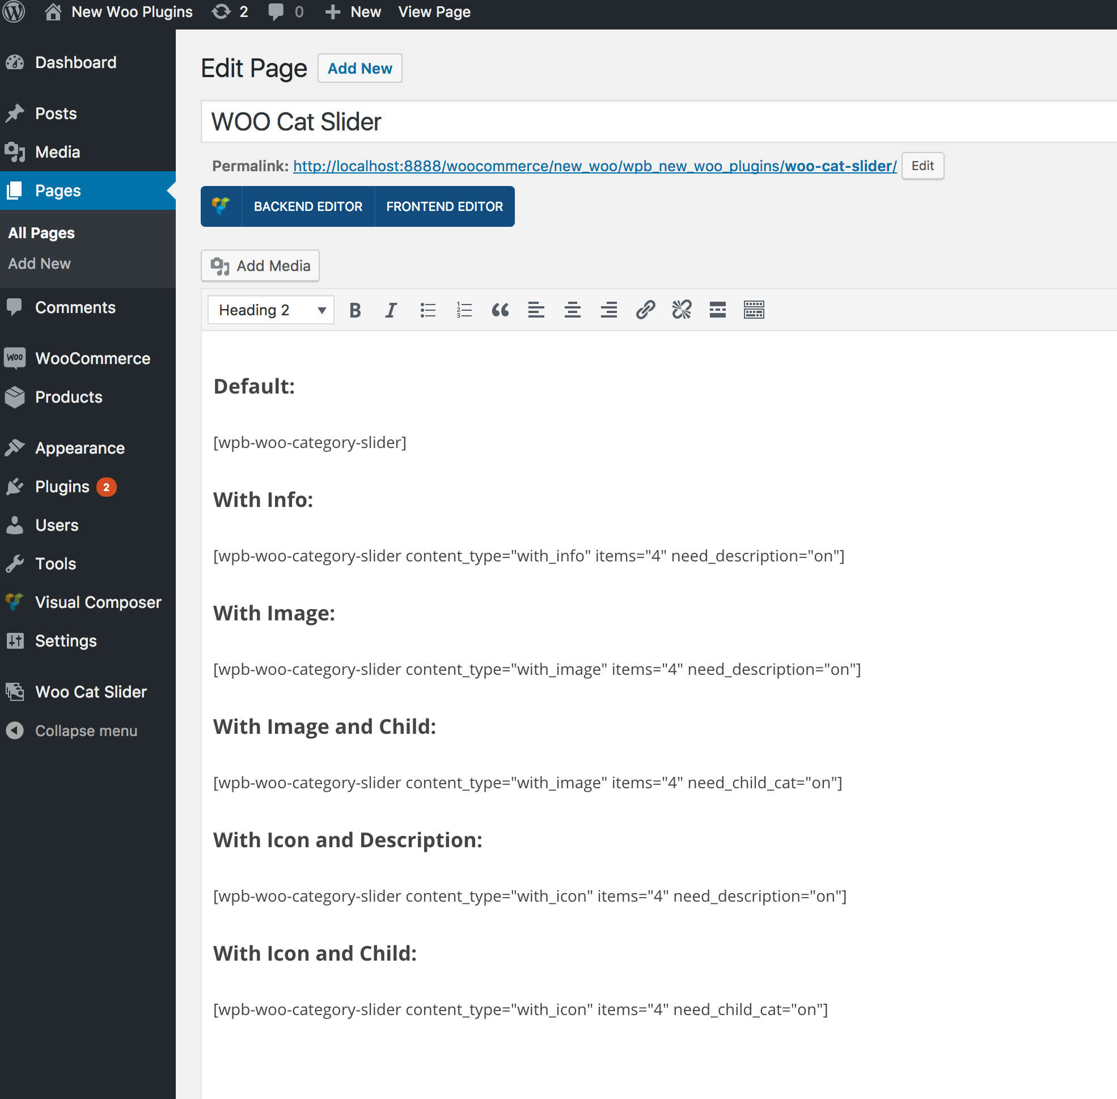Click the text alignment center icon
The height and width of the screenshot is (1099, 1117).
point(572,310)
